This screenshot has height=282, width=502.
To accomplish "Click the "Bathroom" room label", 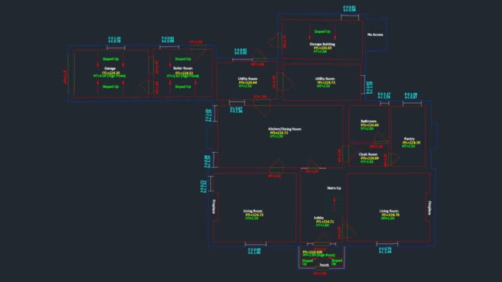I will [x=368, y=121].
